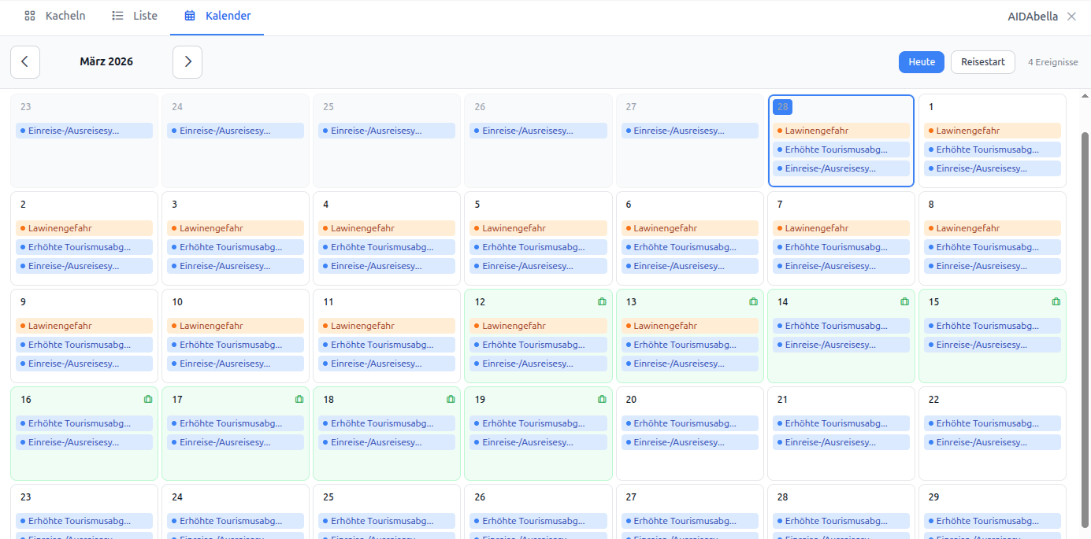Click the suitcase icon on March 16
This screenshot has width=1091, height=539.
148,399
